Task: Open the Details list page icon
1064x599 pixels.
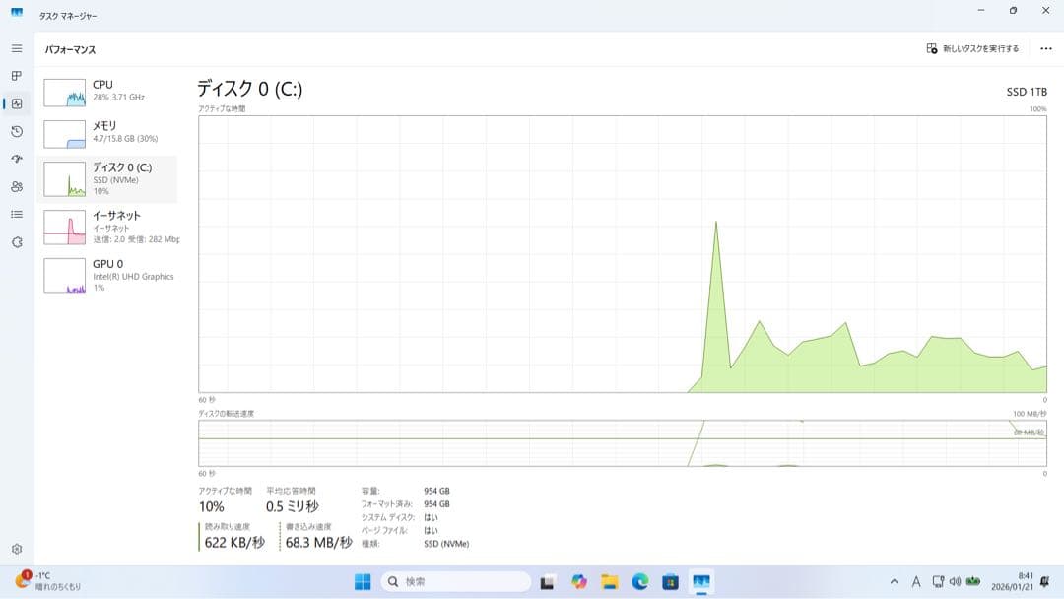Action: [x=17, y=214]
